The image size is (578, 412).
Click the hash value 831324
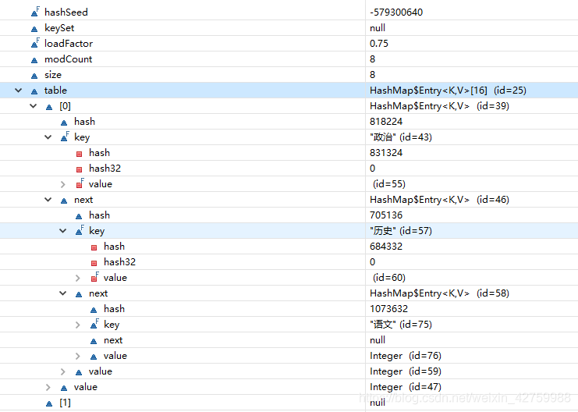click(386, 153)
